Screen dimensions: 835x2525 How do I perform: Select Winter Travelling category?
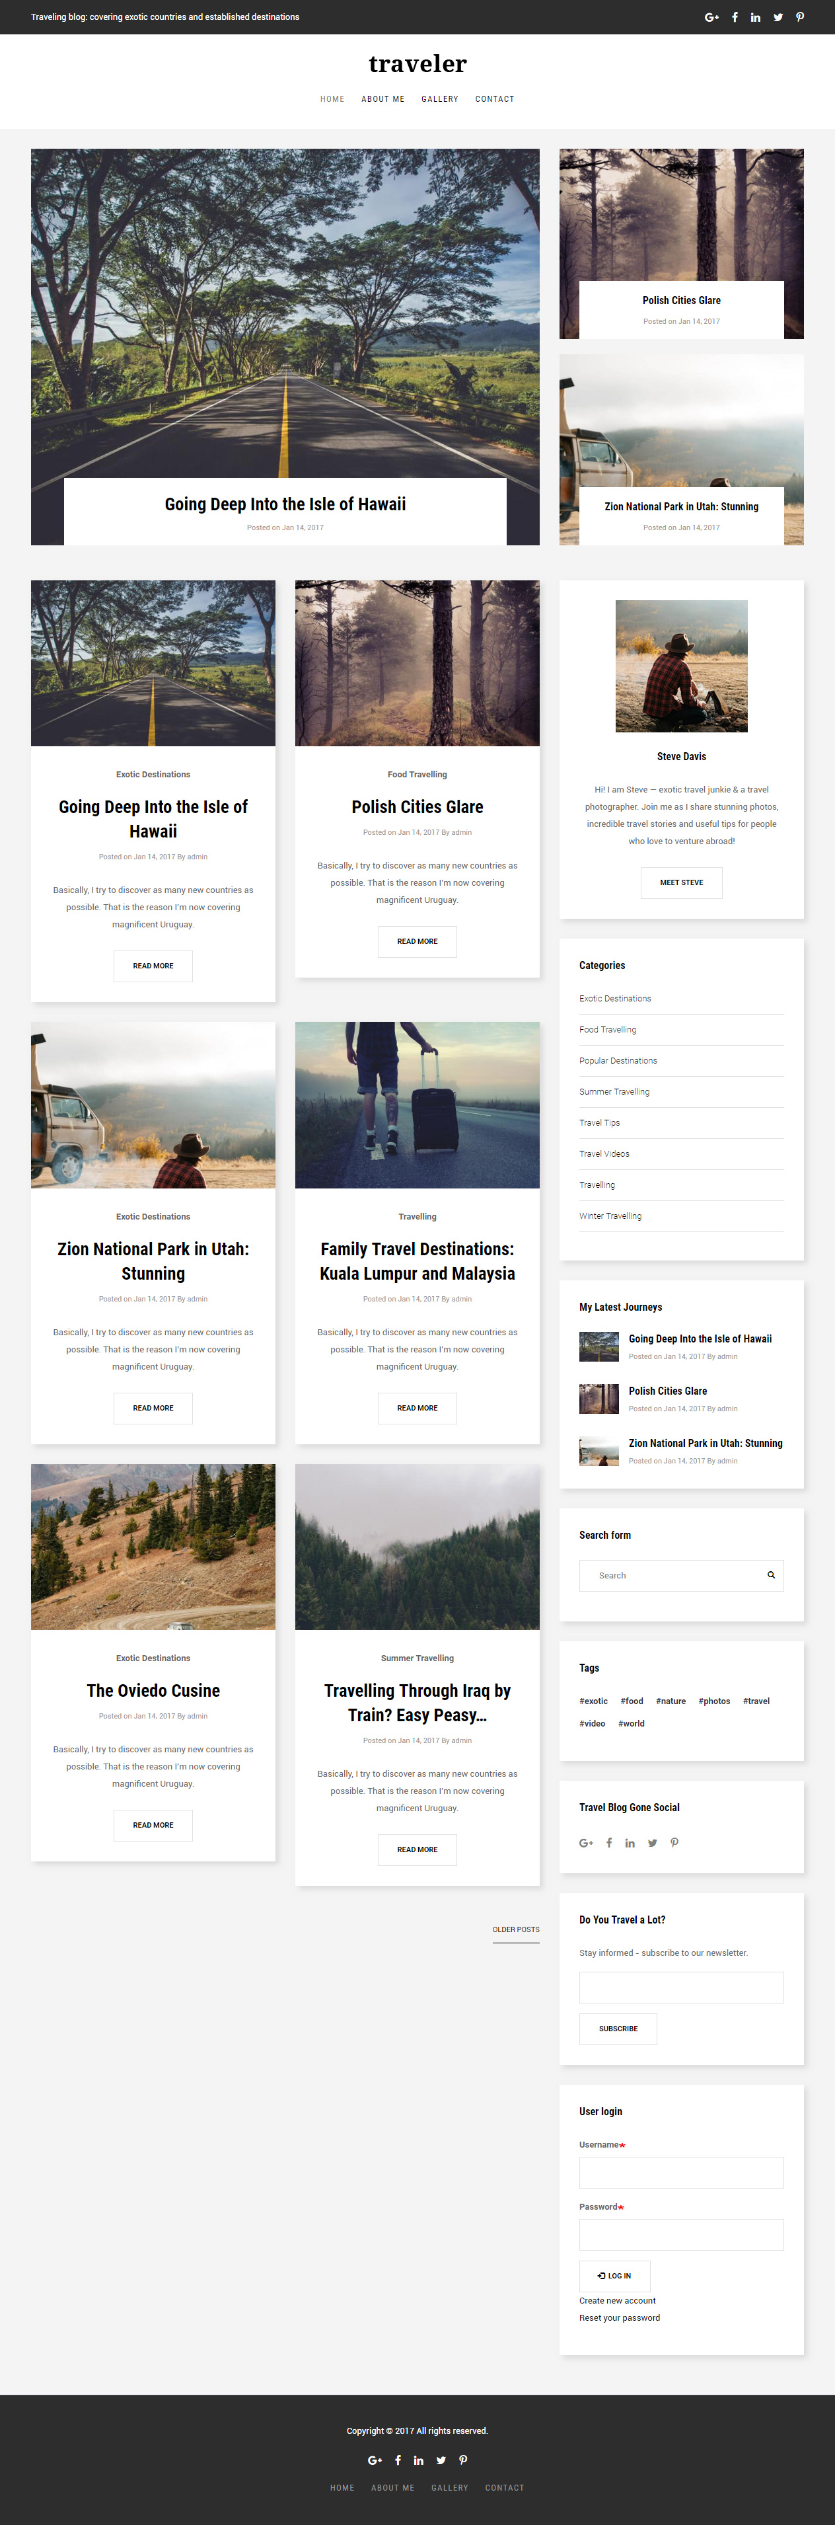pos(610,1216)
